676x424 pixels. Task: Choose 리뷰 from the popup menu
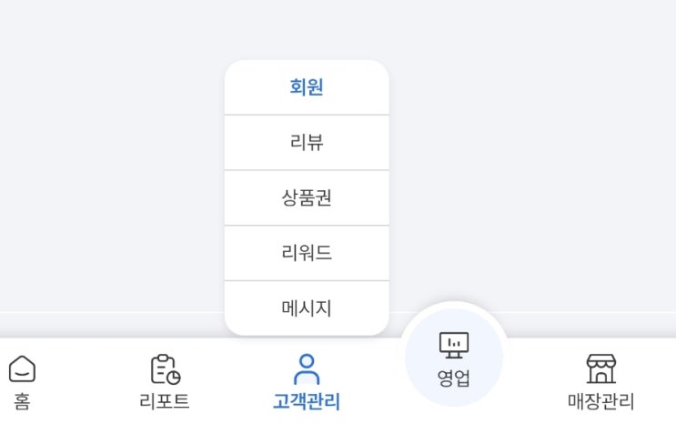coord(307,143)
